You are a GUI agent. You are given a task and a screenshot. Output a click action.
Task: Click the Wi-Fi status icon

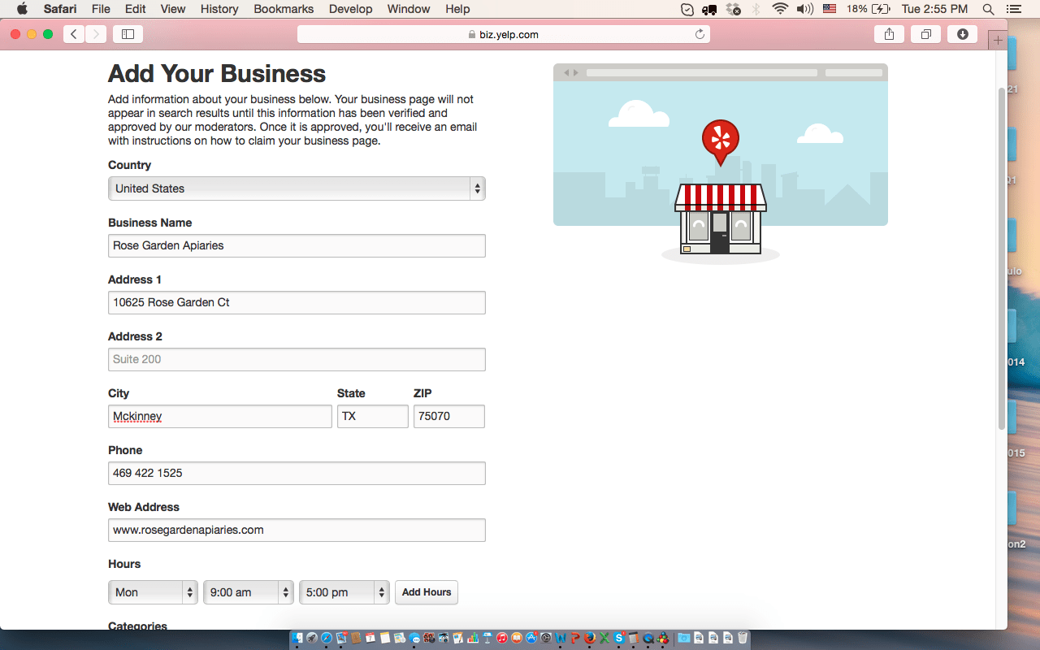tap(781, 9)
